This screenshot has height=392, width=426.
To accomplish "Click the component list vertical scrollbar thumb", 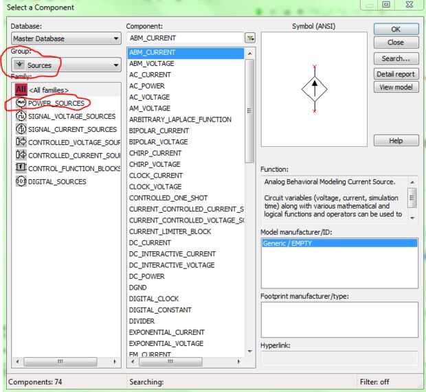I will [x=249, y=111].
